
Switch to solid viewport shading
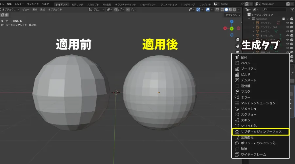[226, 9]
